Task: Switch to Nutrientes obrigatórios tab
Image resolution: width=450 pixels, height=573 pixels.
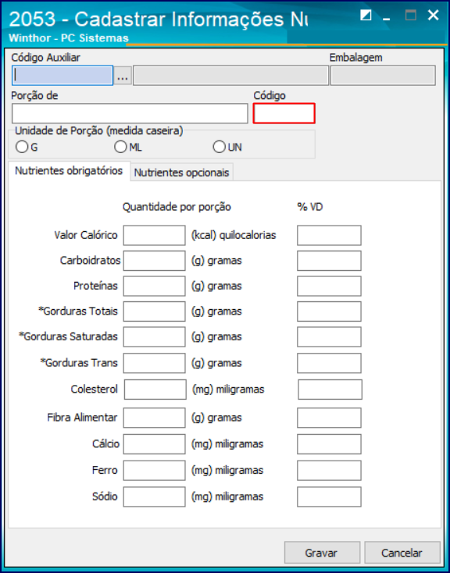Action: click(69, 171)
